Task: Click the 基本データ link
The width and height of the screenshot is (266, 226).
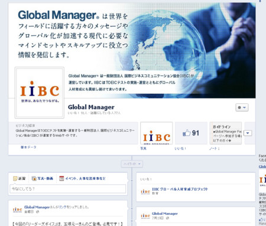Action: (x=28, y=147)
